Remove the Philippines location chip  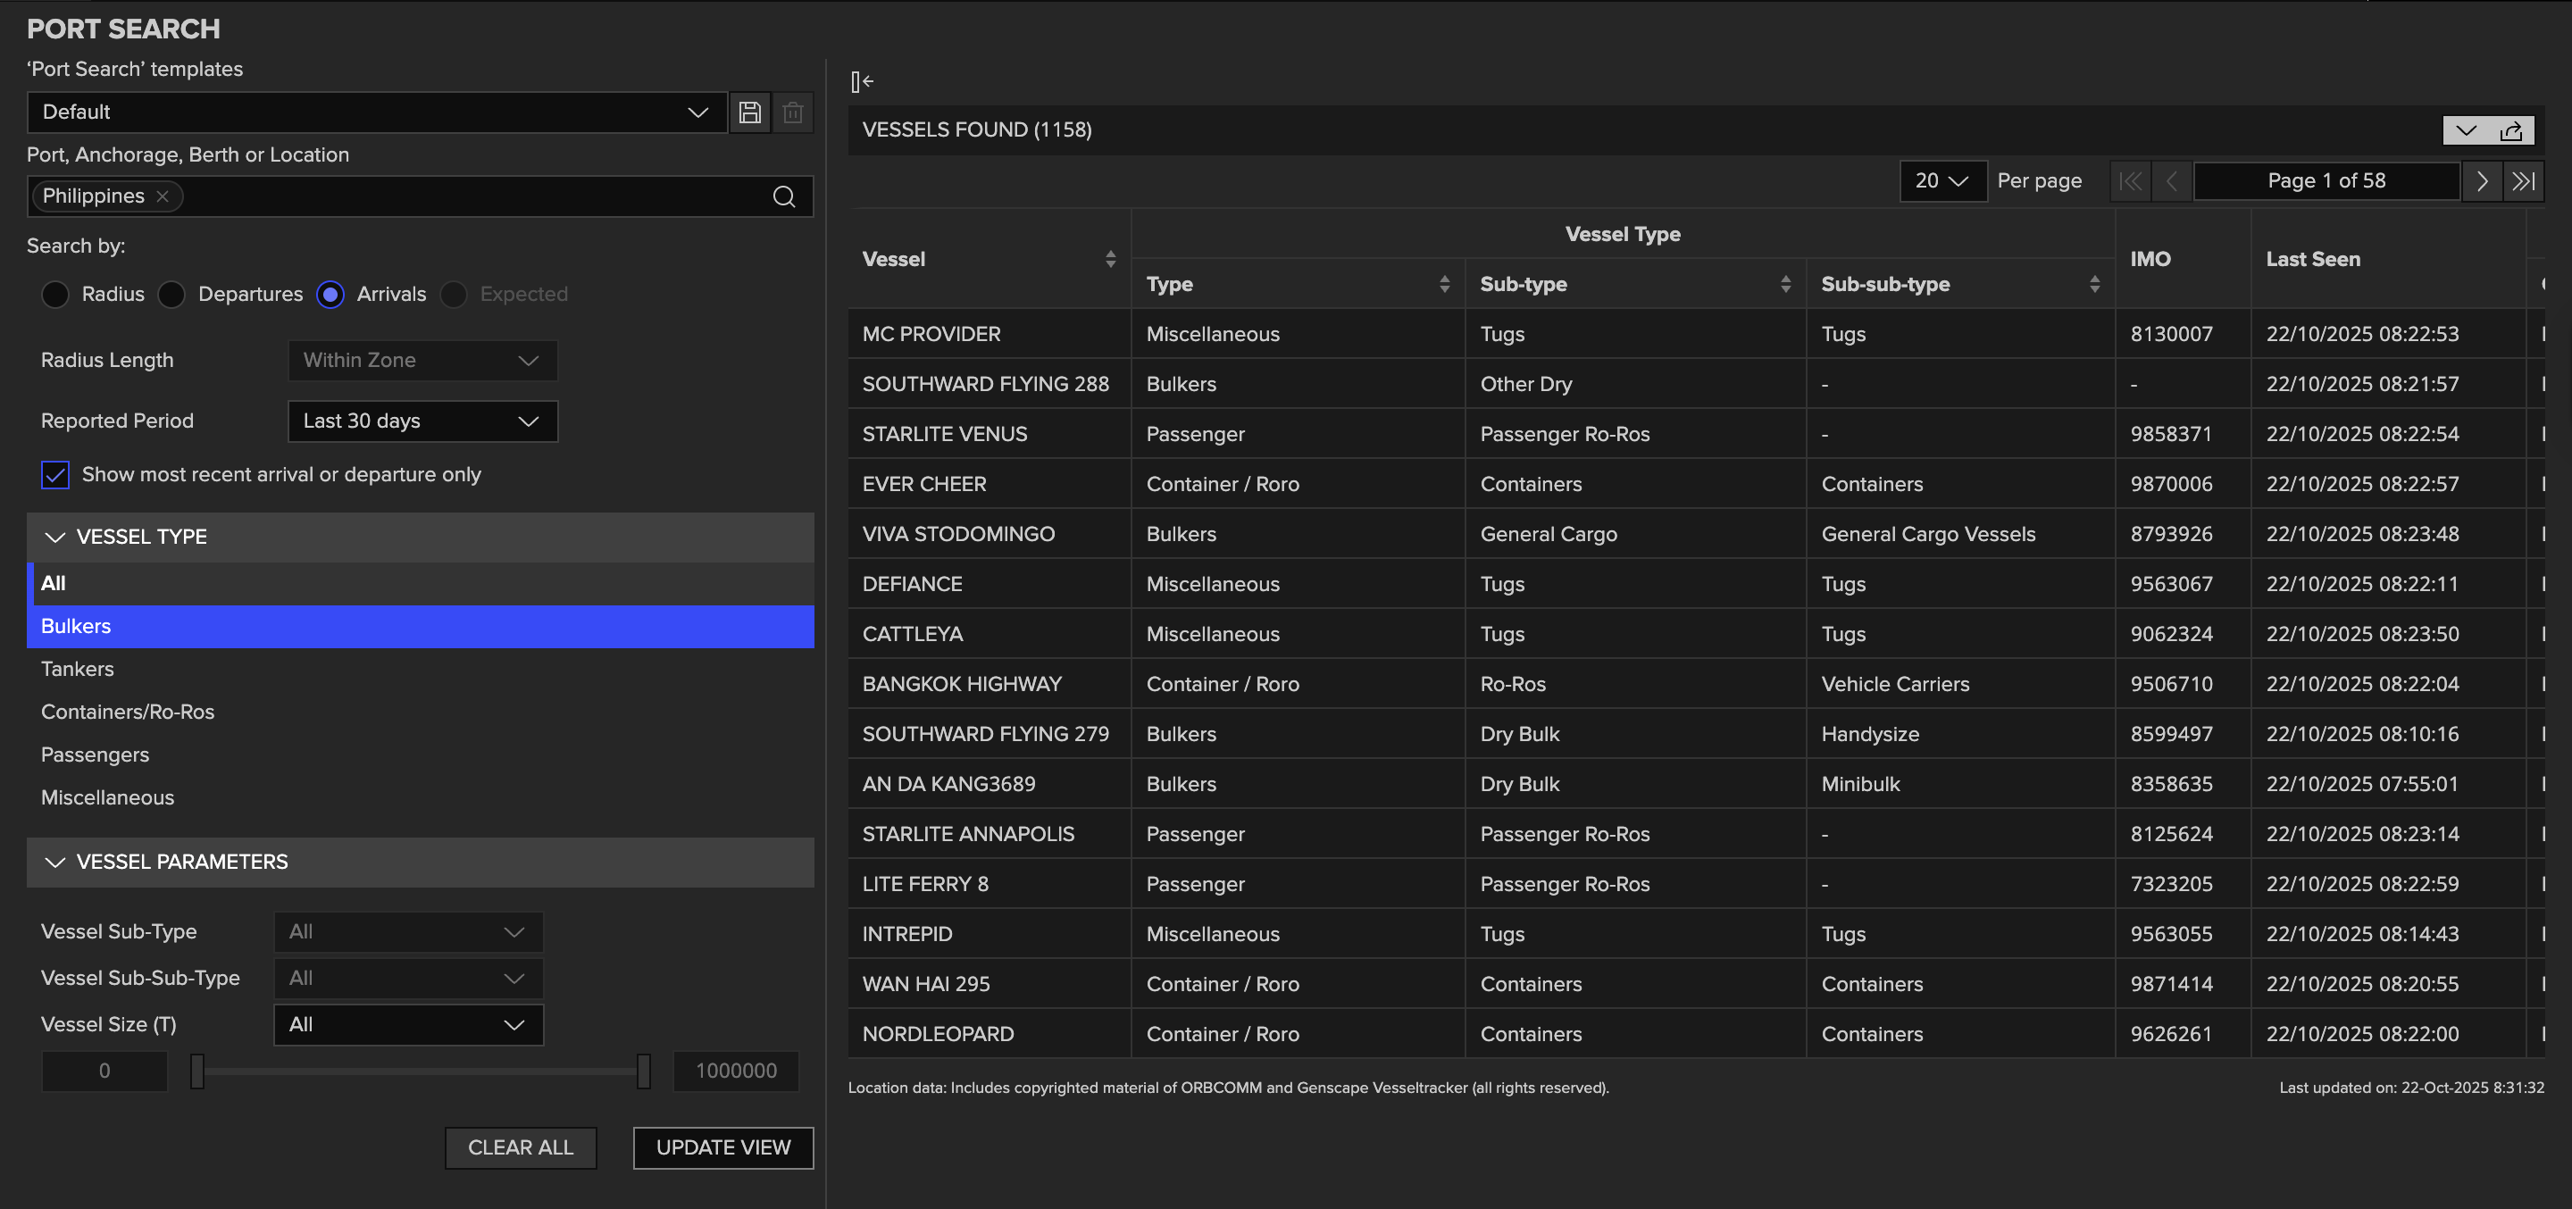coord(163,196)
